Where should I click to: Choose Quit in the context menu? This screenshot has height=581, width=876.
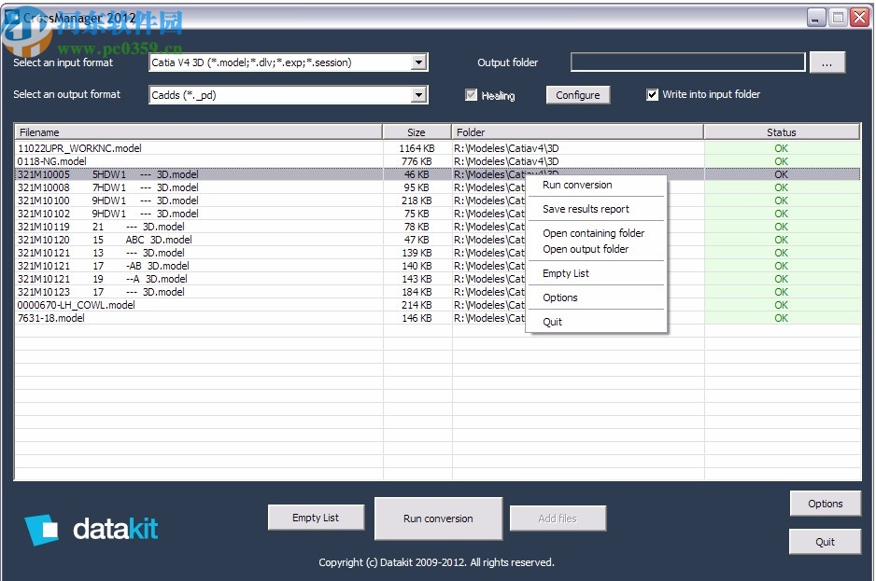coord(551,321)
